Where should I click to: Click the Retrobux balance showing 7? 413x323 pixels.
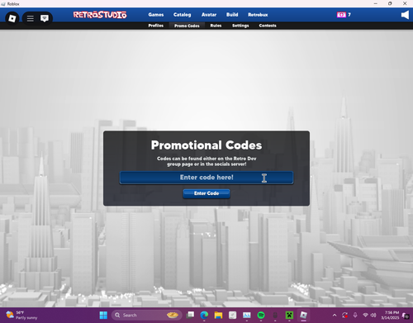click(x=349, y=15)
